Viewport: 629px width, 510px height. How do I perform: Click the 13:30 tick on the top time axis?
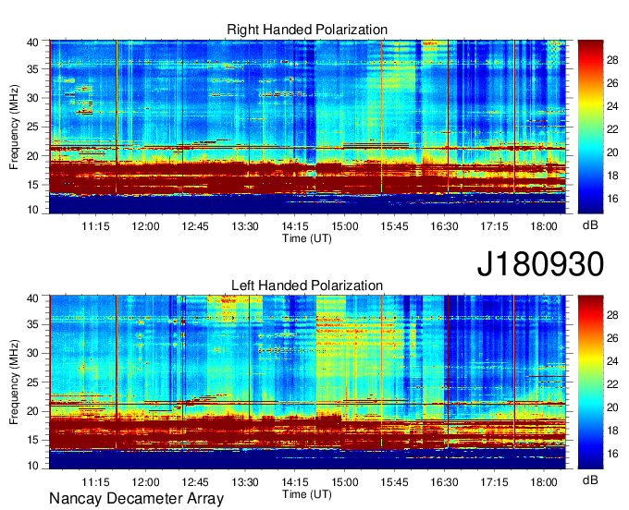[x=245, y=226]
